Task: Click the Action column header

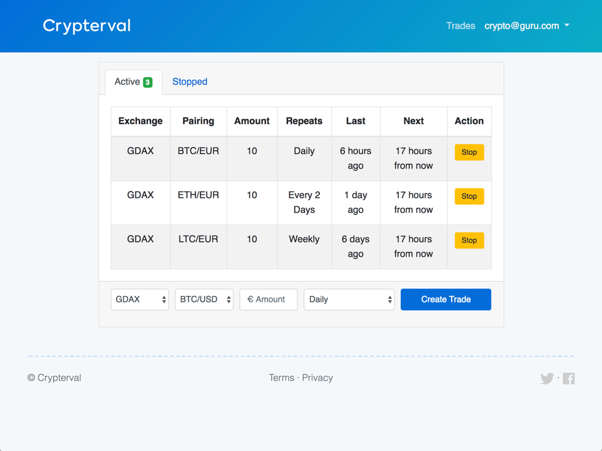Action: 469,121
